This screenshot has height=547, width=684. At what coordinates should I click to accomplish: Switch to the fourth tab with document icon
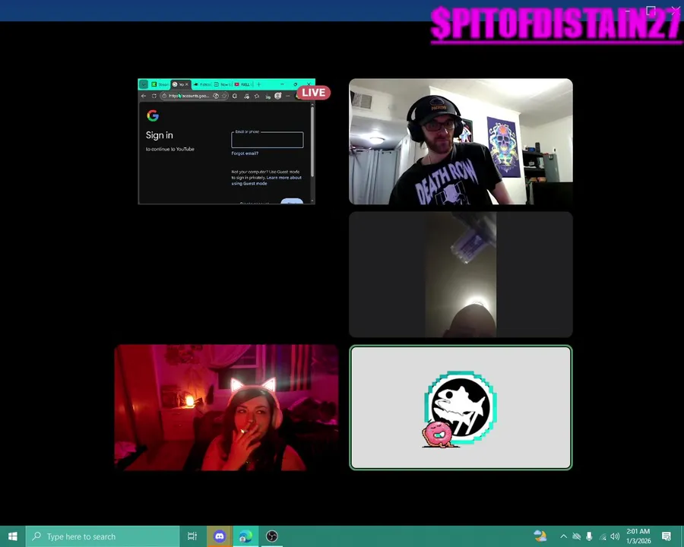222,84
